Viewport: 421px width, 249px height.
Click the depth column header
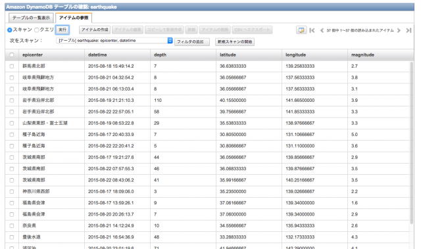(x=183, y=55)
